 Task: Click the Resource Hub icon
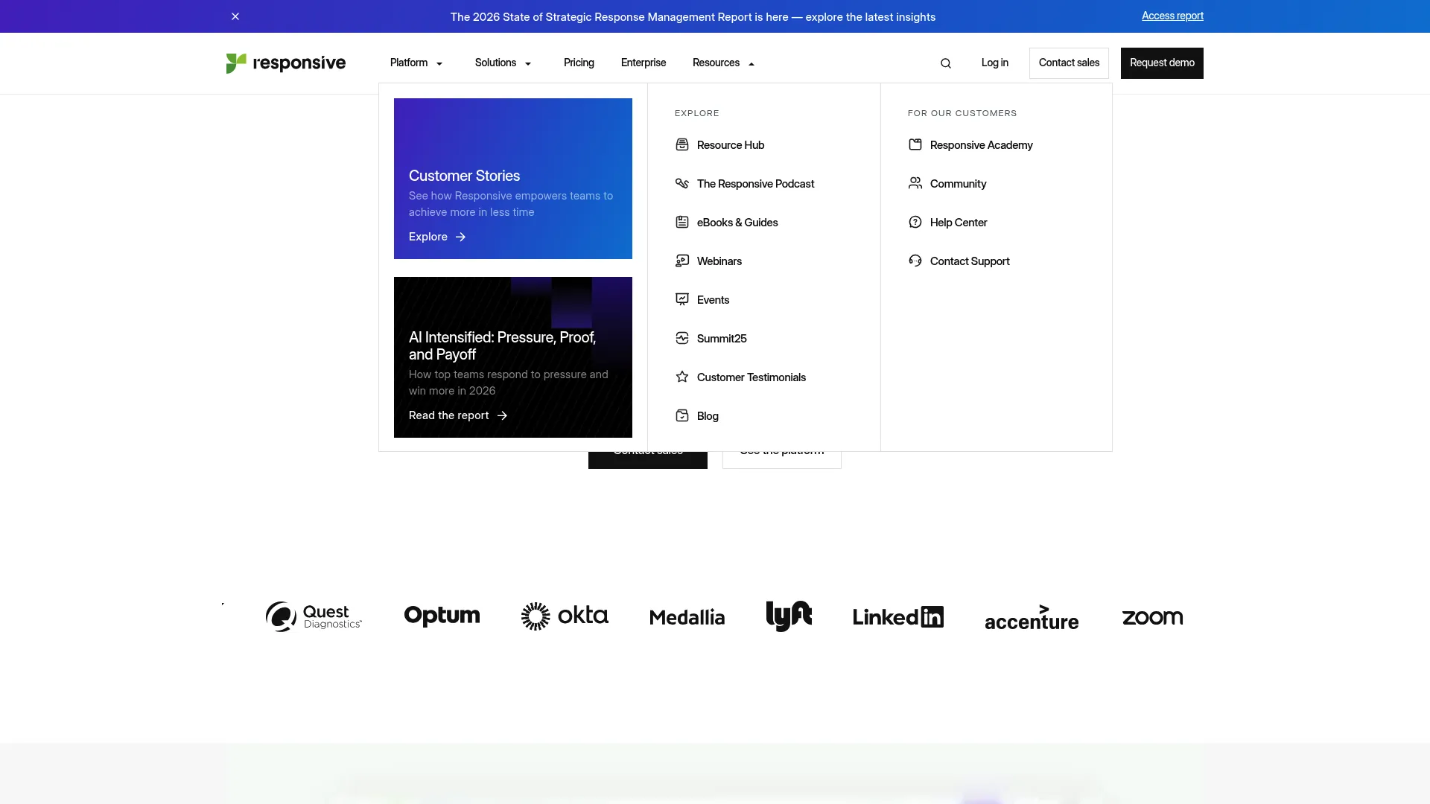point(682,144)
